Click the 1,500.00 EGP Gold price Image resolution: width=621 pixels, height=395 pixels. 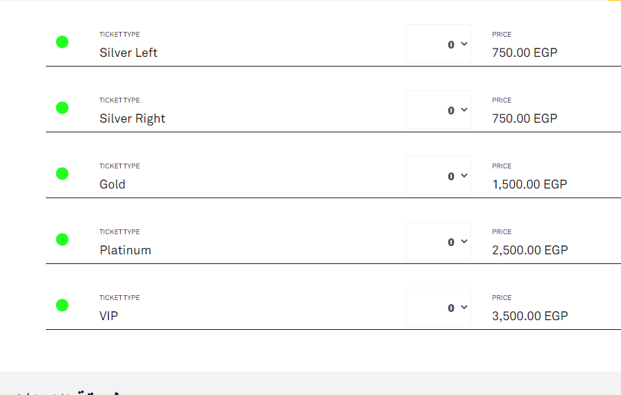tap(529, 184)
